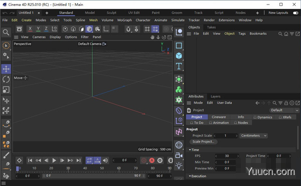Jump to end of animation
The height and width of the screenshot is (186, 301).
point(78,160)
